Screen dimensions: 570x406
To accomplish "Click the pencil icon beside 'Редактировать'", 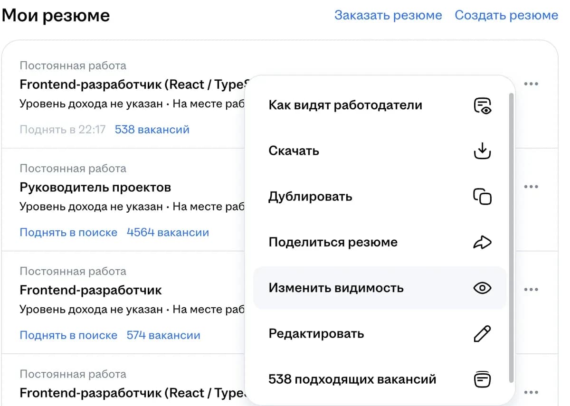I will click(483, 333).
